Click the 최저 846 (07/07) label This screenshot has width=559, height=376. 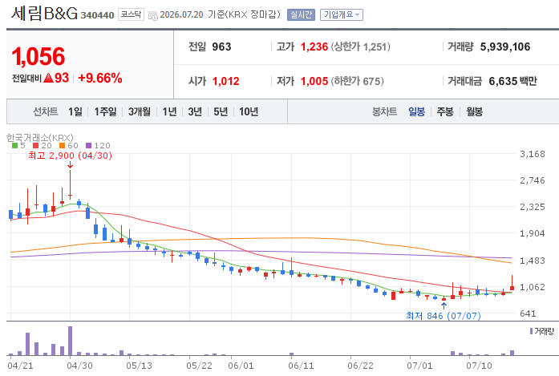(x=444, y=316)
